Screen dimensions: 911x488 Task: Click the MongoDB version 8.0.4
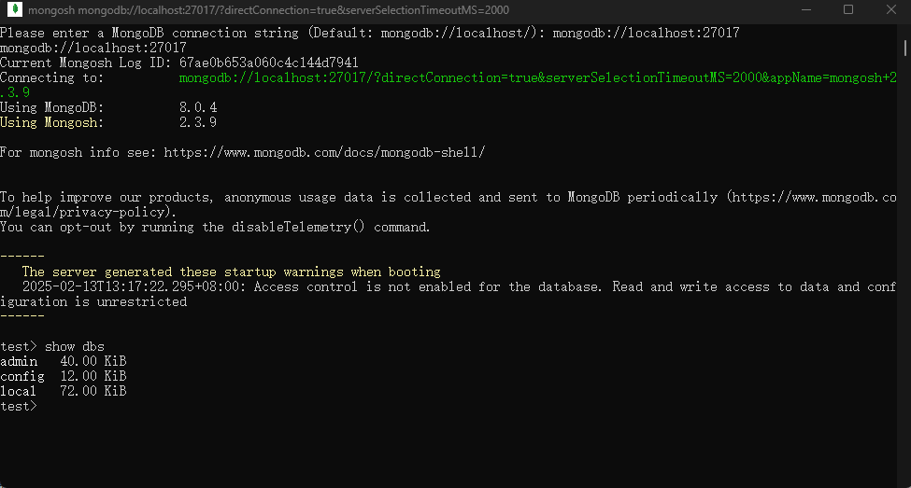[x=197, y=108]
